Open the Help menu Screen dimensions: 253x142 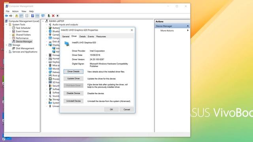tap(31, 11)
